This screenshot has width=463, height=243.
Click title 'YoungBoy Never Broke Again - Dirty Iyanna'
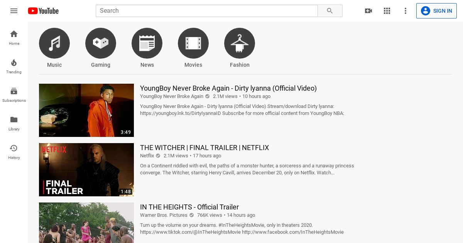click(x=228, y=88)
